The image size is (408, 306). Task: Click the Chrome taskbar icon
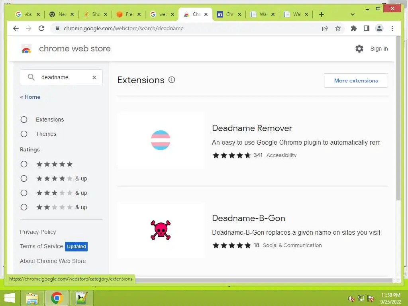(57, 298)
